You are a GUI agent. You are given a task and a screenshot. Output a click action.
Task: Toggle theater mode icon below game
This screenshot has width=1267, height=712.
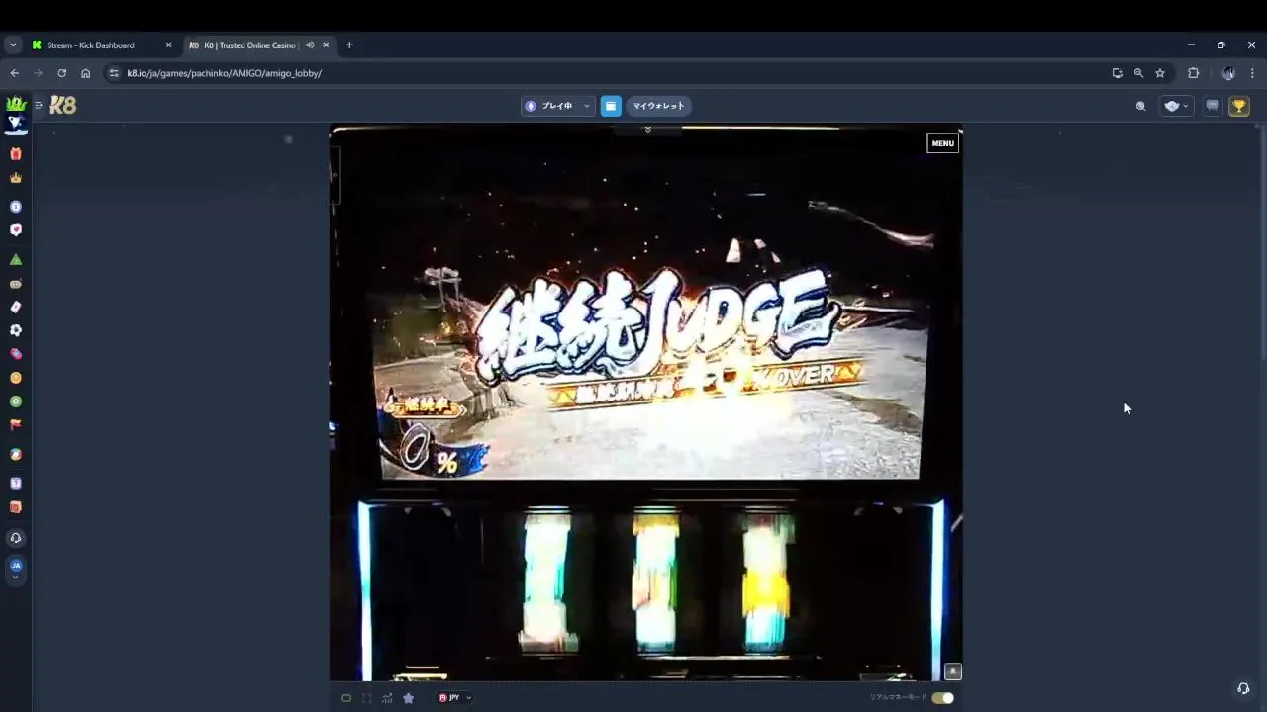click(346, 698)
